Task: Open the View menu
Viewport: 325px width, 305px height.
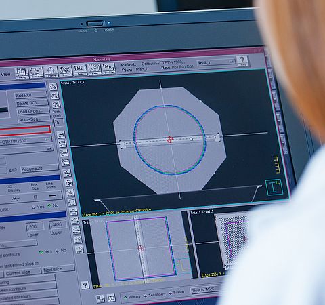Action: [5, 75]
